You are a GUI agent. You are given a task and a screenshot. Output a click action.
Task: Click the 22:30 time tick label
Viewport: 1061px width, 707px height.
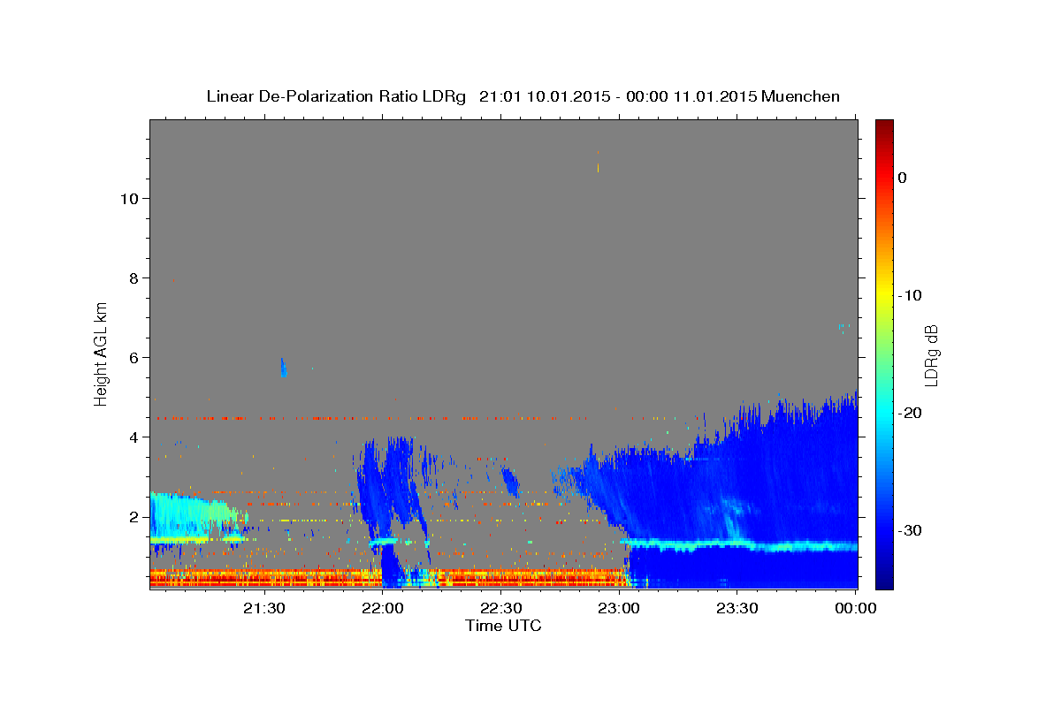[500, 608]
